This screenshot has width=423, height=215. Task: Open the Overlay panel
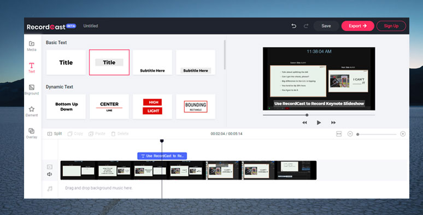(32, 133)
